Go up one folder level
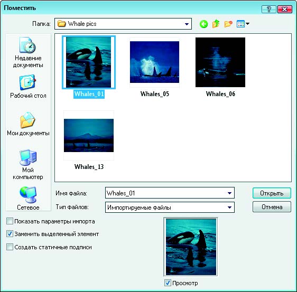The image size is (297, 292). (216, 24)
